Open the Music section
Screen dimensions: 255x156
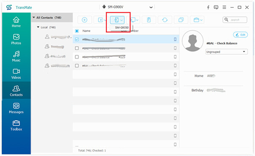click(x=16, y=56)
